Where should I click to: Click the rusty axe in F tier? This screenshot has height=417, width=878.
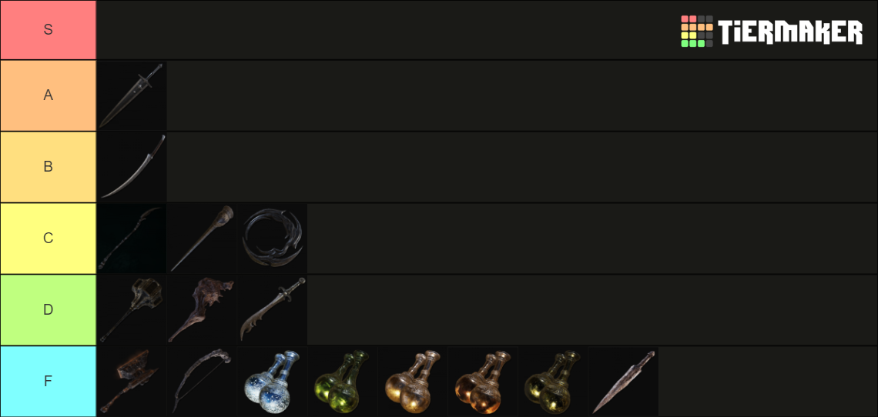132,381
